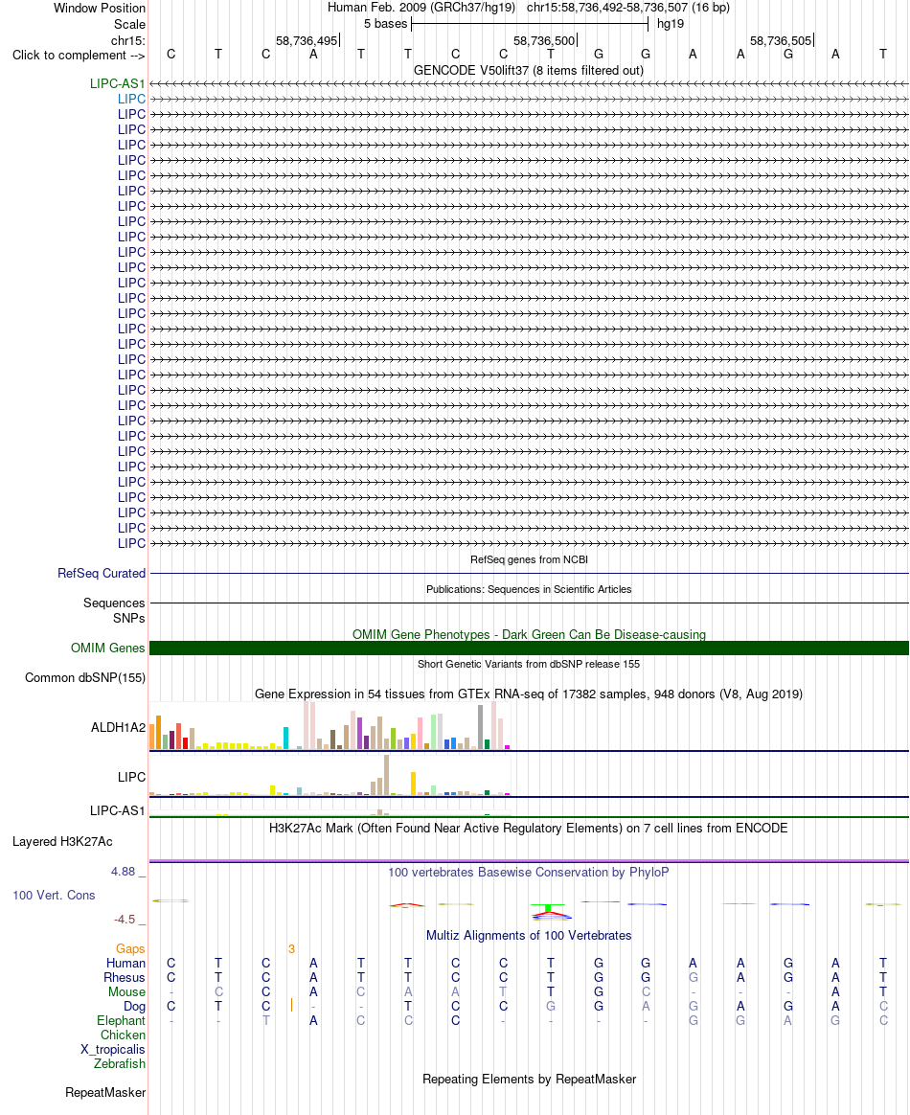Image resolution: width=910 pixels, height=1115 pixels.
Task: Click the 'RefSeq genes from NCBI' title
Action: pos(529,559)
